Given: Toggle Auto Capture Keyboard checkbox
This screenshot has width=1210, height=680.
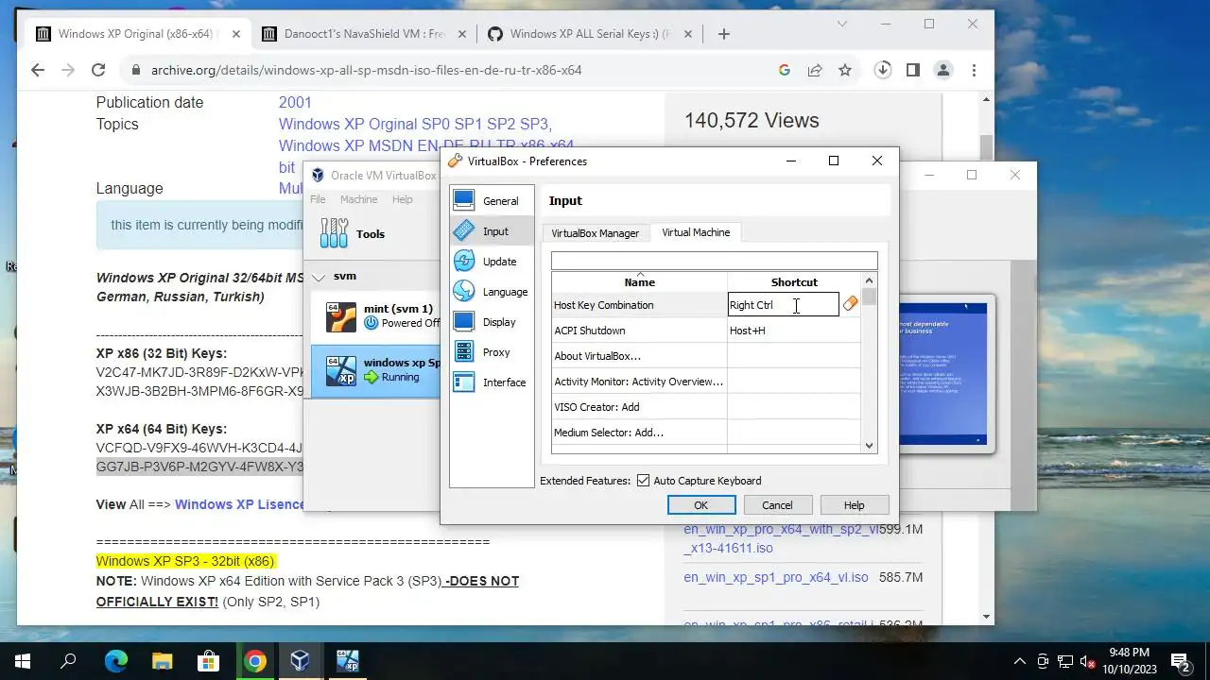Looking at the screenshot, I should (644, 481).
